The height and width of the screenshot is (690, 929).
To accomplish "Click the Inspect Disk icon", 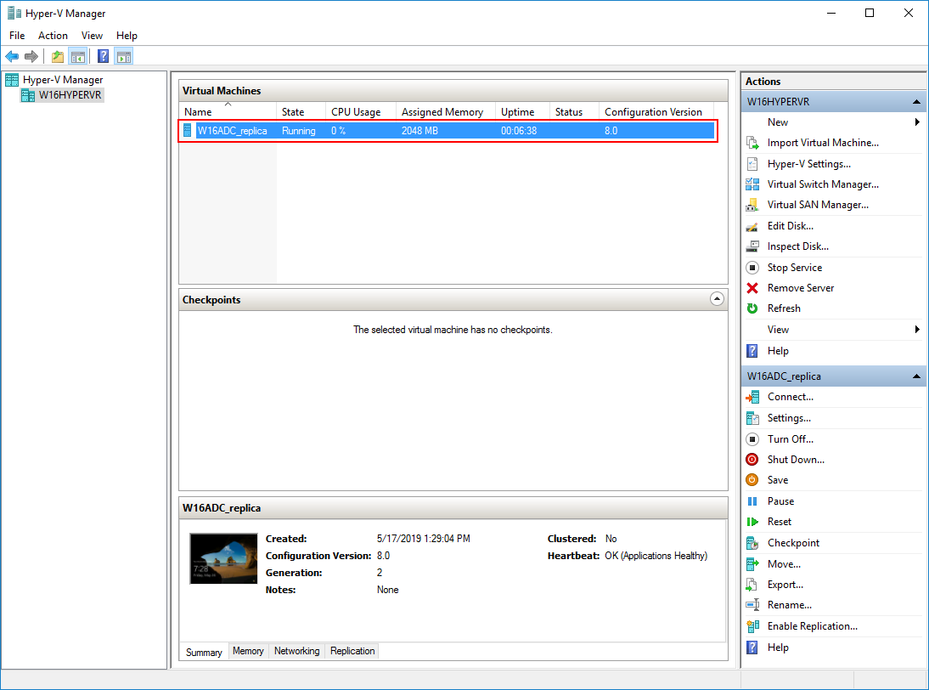I will [x=752, y=246].
